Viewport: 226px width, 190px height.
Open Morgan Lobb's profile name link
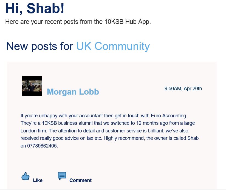(73, 92)
